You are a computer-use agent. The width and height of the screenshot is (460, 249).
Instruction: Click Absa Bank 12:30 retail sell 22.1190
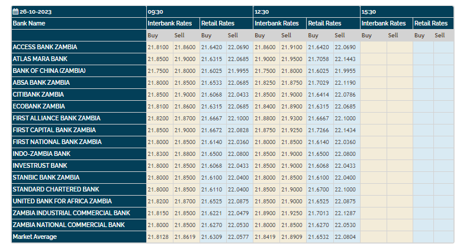[345, 83]
